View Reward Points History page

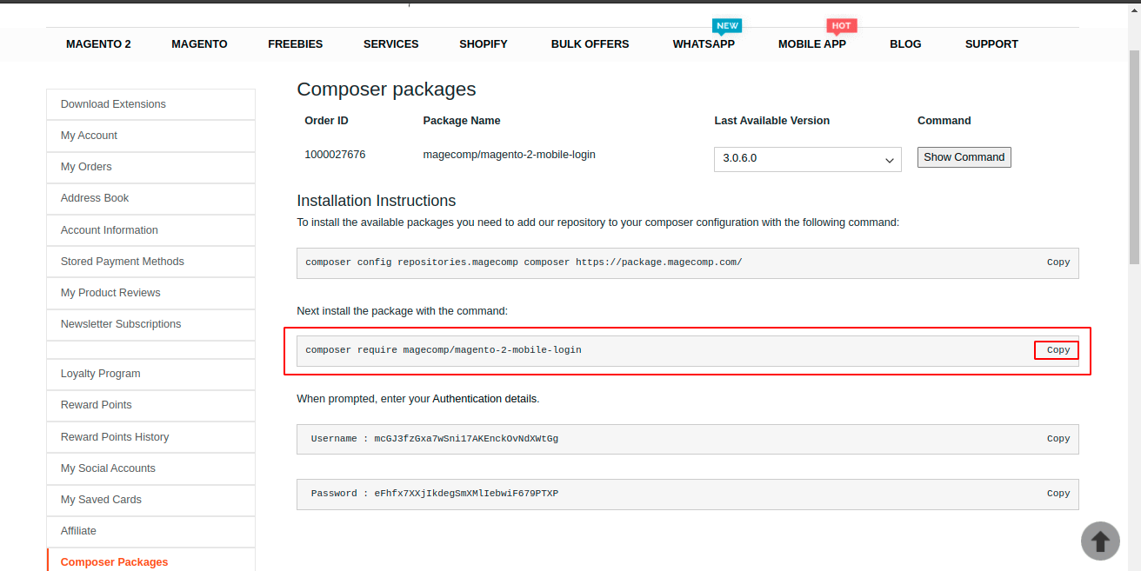[115, 437]
